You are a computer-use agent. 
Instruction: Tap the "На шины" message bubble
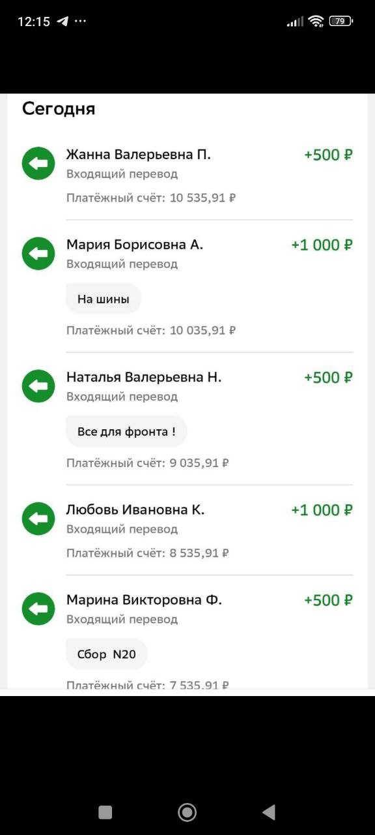pyautogui.click(x=104, y=299)
